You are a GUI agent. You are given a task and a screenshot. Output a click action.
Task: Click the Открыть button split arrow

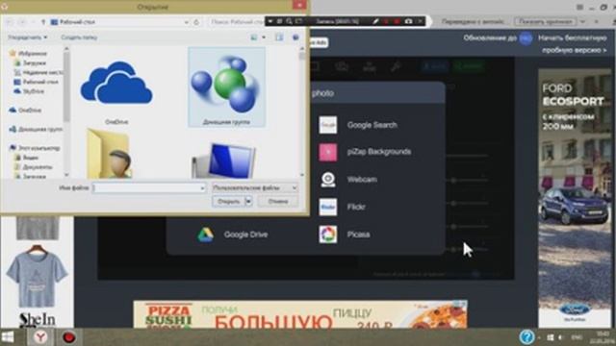[248, 201]
